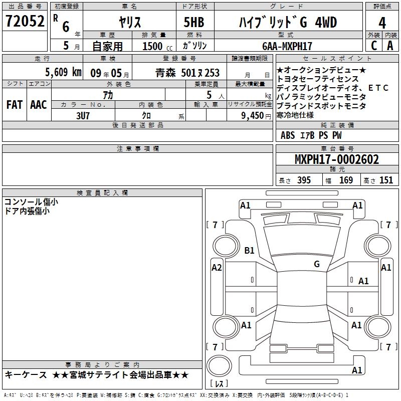Click fuel type ガソリン
Viewport: 401px width, 401px height.
(194, 46)
